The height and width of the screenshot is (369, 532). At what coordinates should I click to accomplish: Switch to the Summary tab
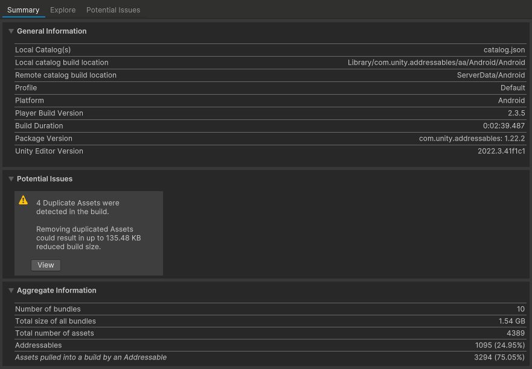coord(23,10)
